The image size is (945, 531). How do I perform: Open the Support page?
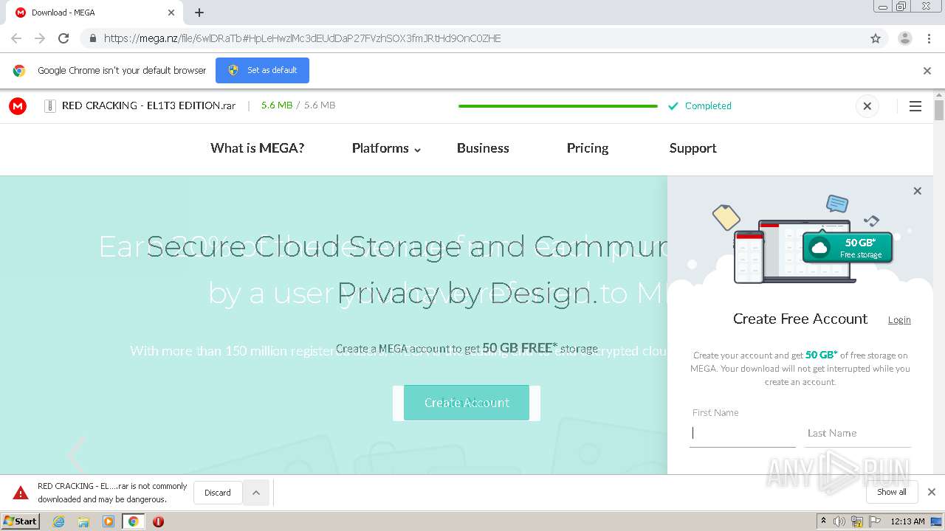click(x=693, y=148)
